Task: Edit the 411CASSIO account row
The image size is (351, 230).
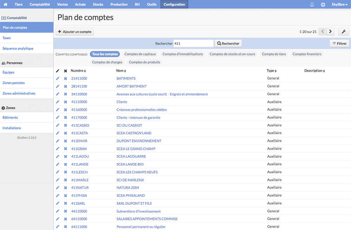Action: pyautogui.click(x=58, y=125)
